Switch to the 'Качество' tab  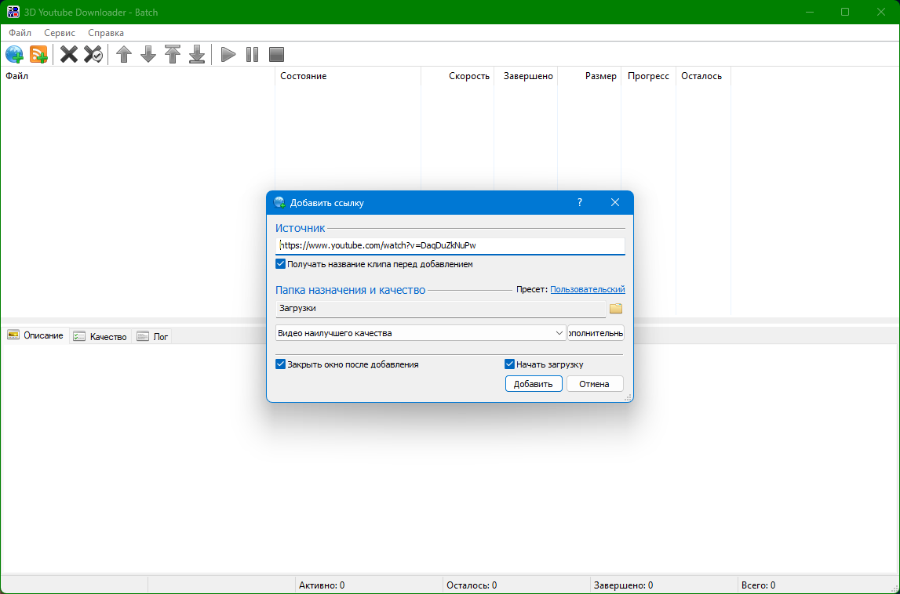(100, 336)
